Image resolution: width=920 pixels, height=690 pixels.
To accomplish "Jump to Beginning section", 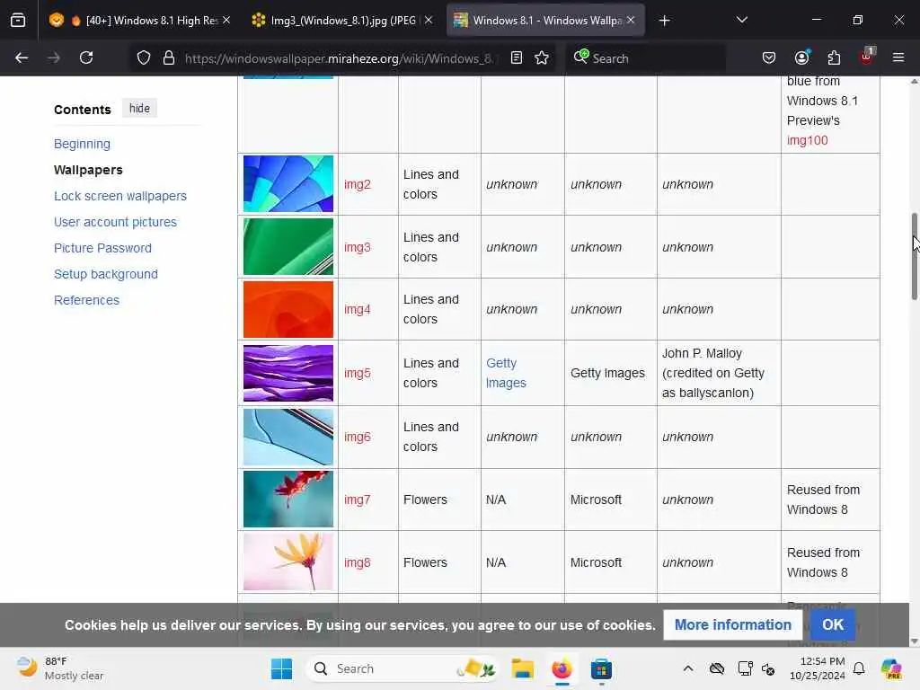I will [82, 144].
